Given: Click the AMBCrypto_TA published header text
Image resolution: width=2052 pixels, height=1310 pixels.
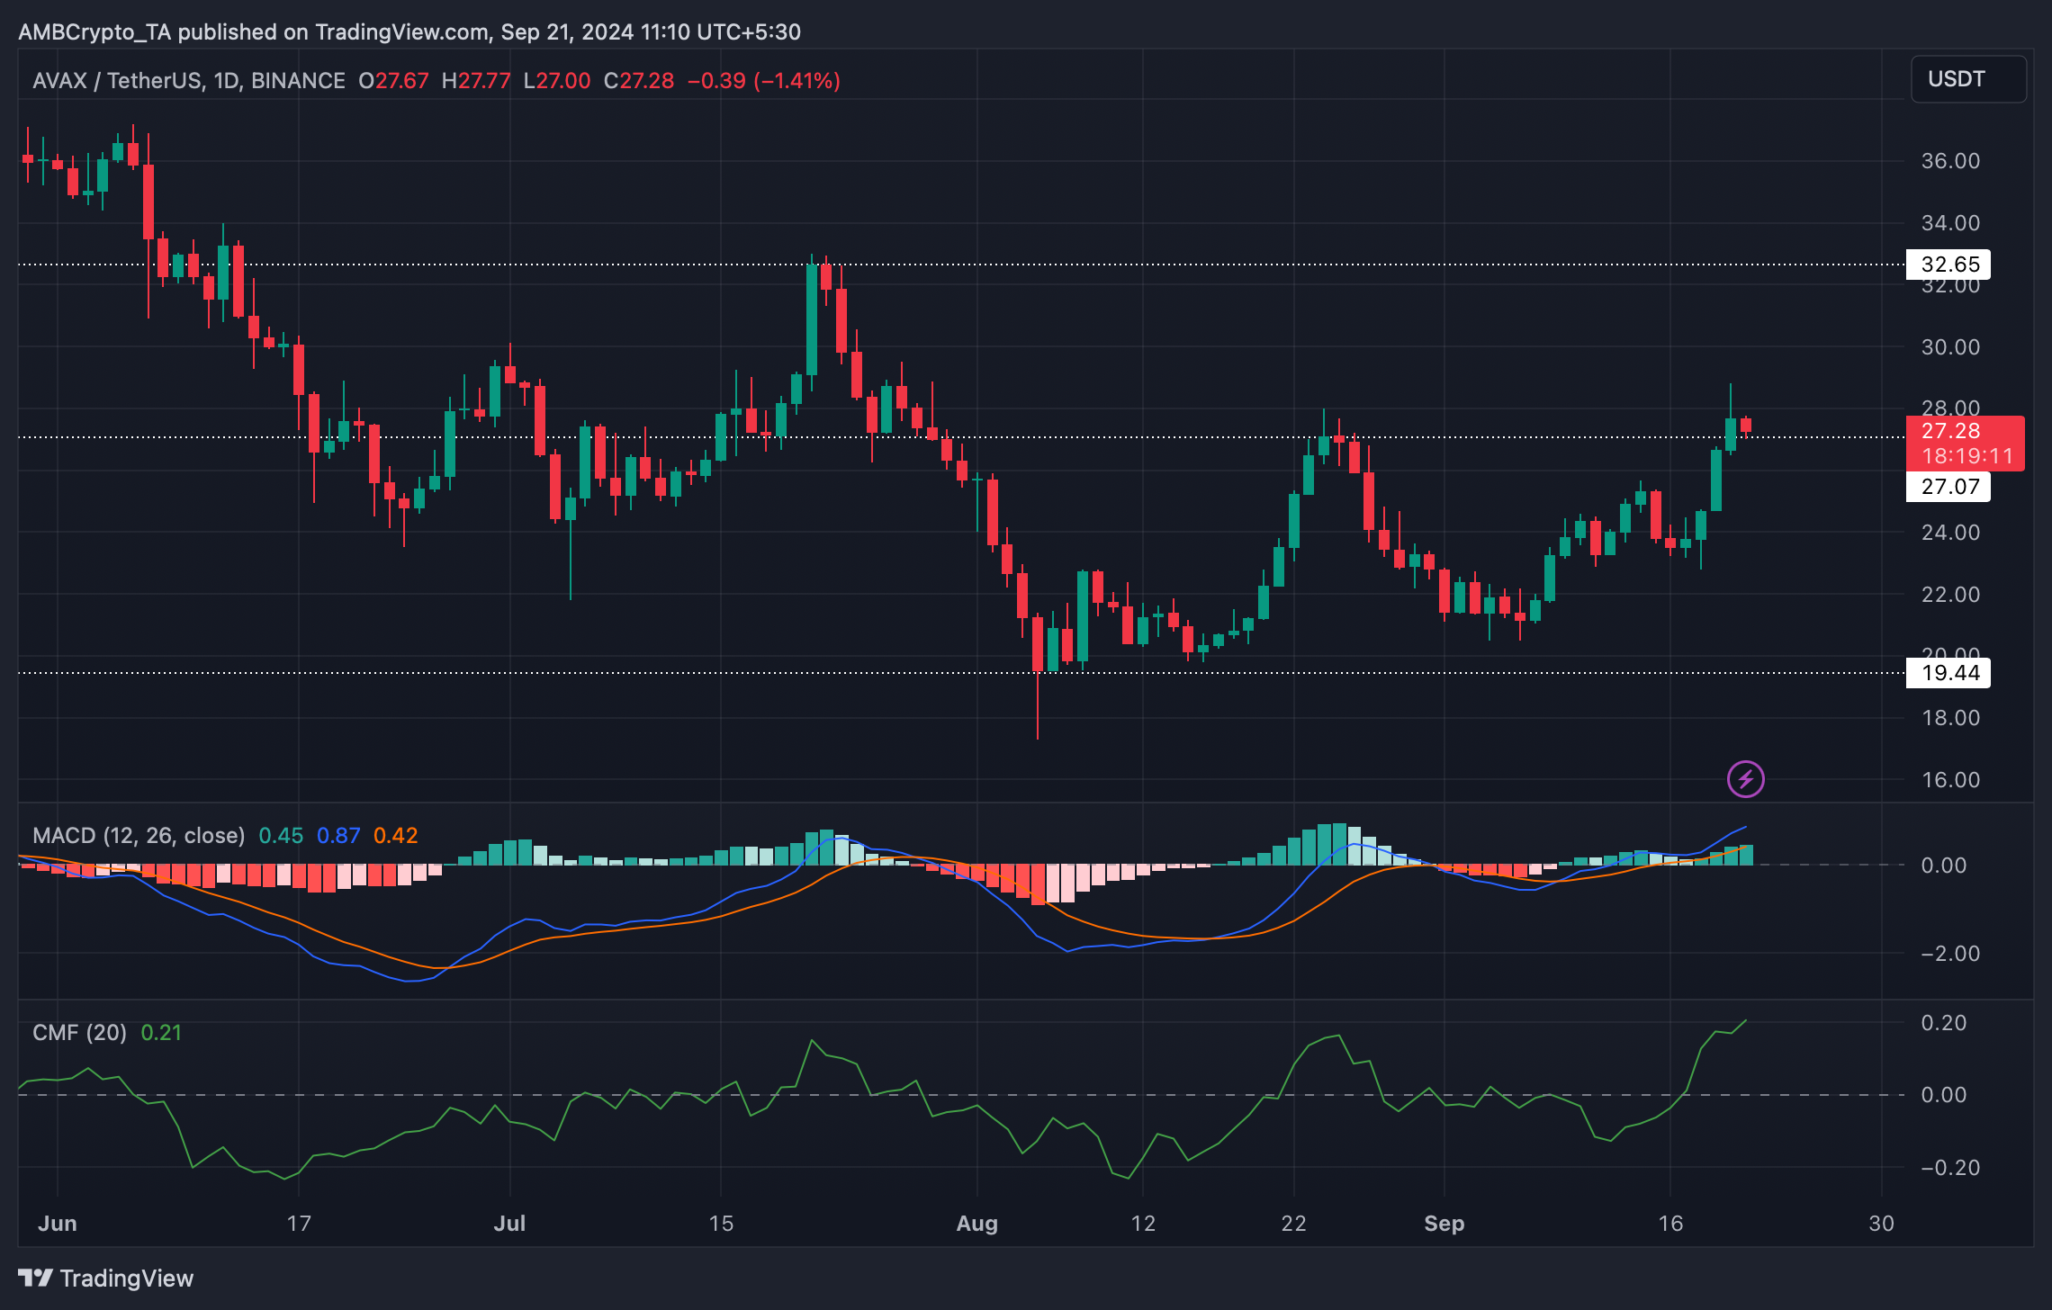Looking at the screenshot, I should tap(409, 32).
